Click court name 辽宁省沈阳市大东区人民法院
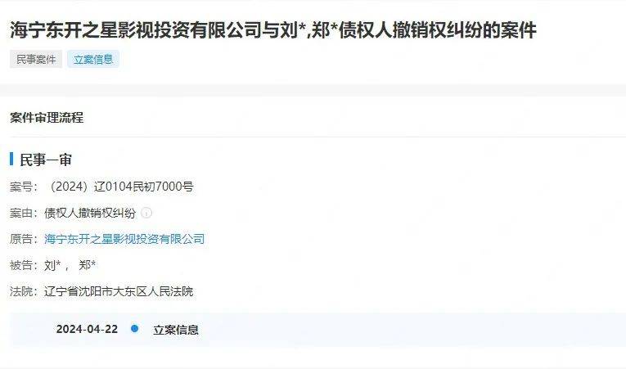This screenshot has height=369, width=626. click(119, 291)
